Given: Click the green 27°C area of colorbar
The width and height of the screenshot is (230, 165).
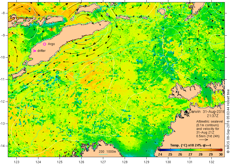Looking at the screenshot, I should [190, 150].
